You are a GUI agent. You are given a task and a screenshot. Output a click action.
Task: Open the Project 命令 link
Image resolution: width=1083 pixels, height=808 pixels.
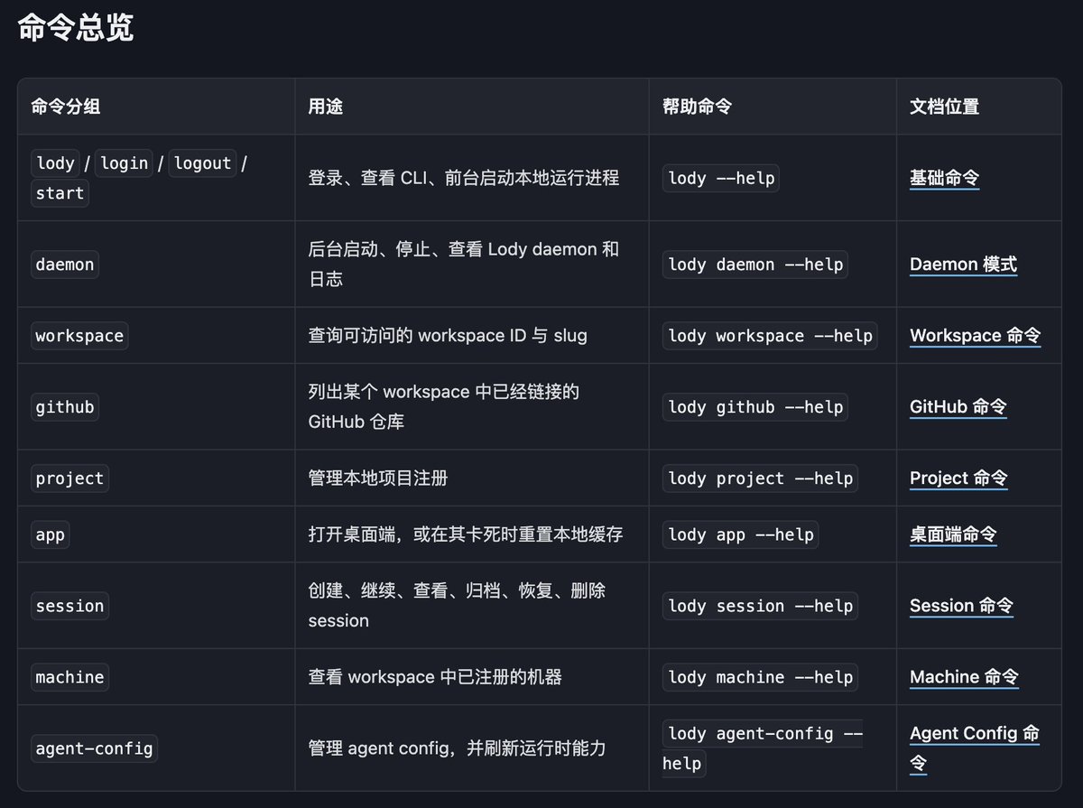[958, 478]
